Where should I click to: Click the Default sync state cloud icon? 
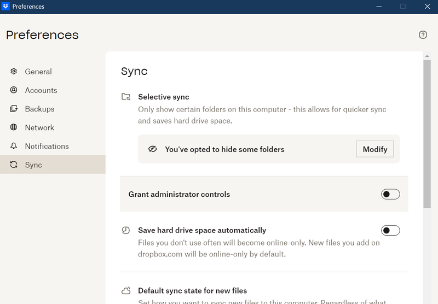click(x=126, y=290)
